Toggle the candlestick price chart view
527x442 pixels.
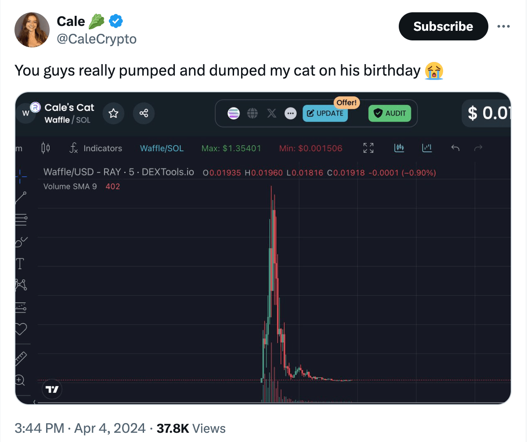pos(399,148)
